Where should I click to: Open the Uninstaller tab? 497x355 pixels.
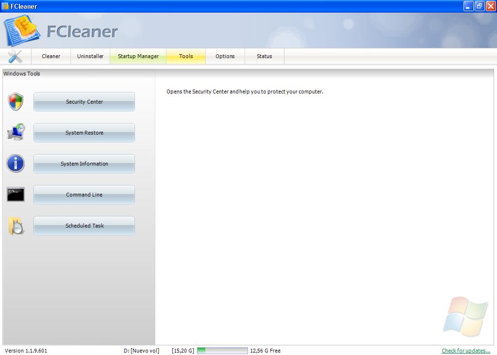90,56
